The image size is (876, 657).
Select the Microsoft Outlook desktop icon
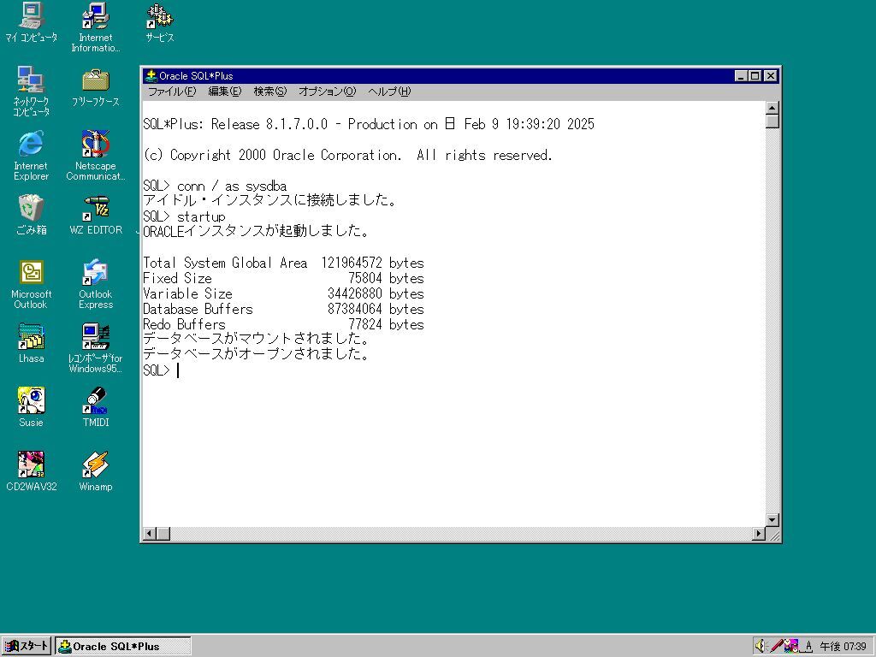point(32,284)
